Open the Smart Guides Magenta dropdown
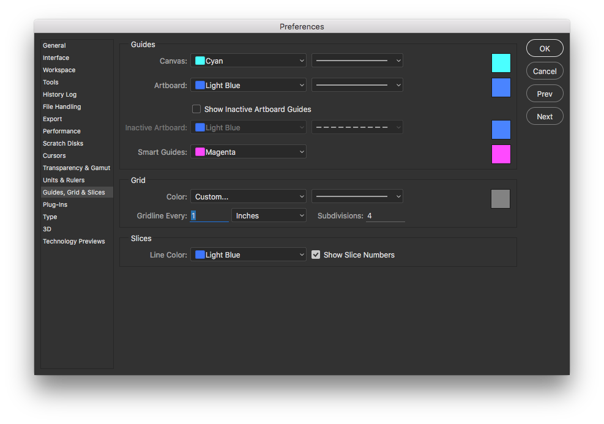Viewport: 604px width, 424px height. 248,152
